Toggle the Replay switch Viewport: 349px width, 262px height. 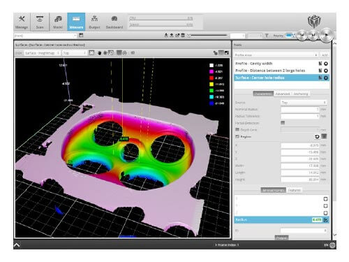[290, 36]
